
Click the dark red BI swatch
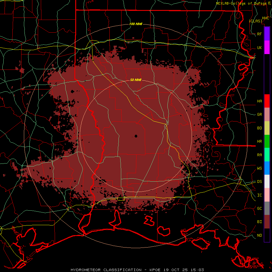click(x=267, y=222)
